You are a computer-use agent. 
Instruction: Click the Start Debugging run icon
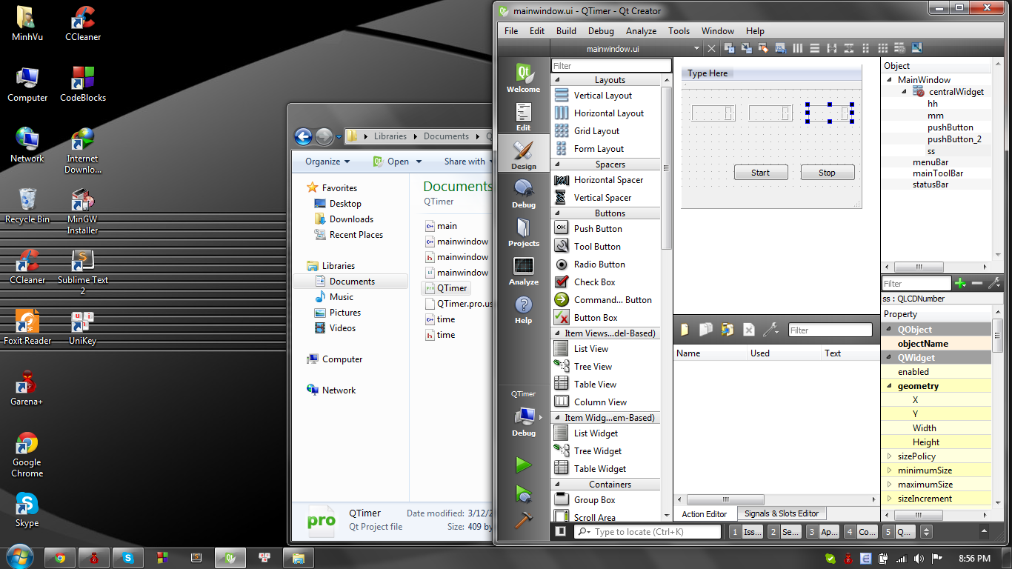click(x=524, y=493)
